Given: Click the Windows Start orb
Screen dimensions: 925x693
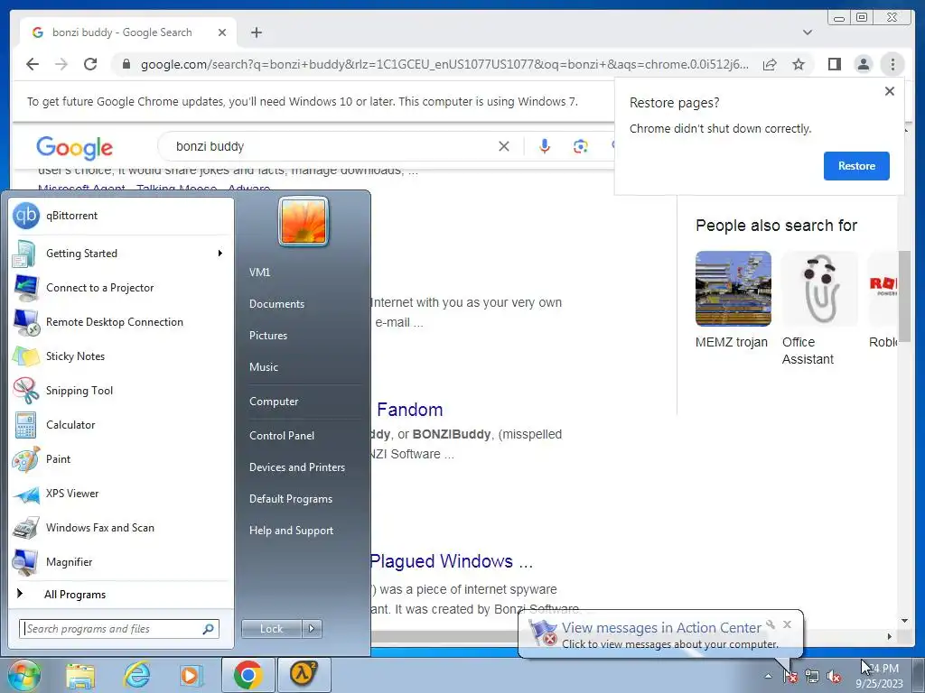Looking at the screenshot, I should tap(23, 675).
